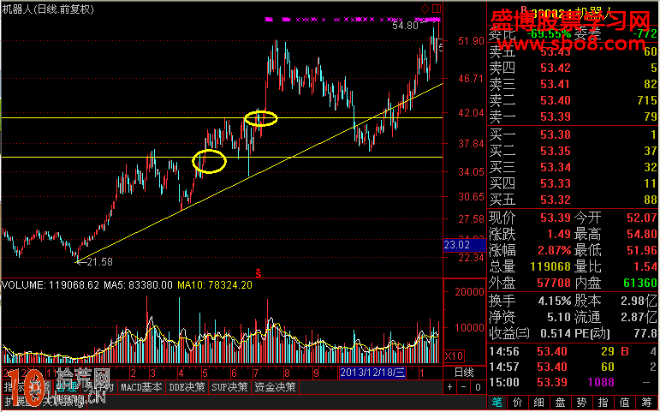Open the DDE决策 indicator tab

[187, 387]
